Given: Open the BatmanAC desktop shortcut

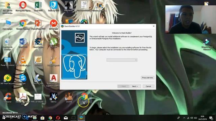Looking at the screenshot, I should pyautogui.click(x=69, y=6).
